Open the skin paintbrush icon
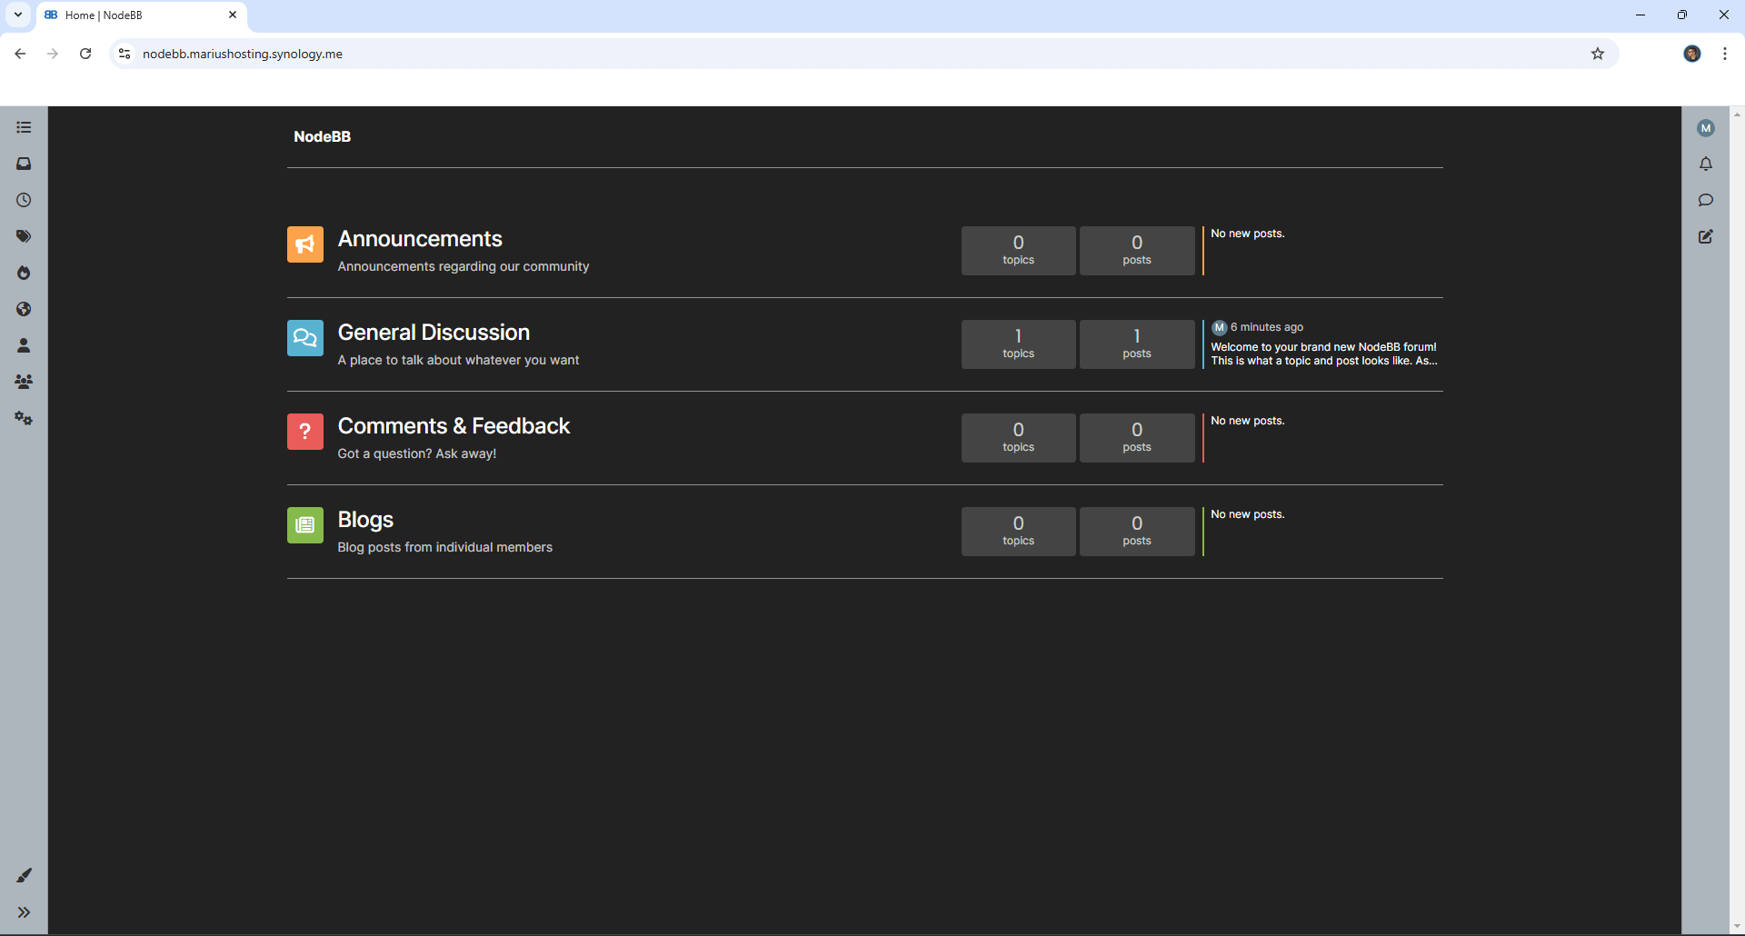Image resolution: width=1745 pixels, height=936 pixels. (24, 875)
